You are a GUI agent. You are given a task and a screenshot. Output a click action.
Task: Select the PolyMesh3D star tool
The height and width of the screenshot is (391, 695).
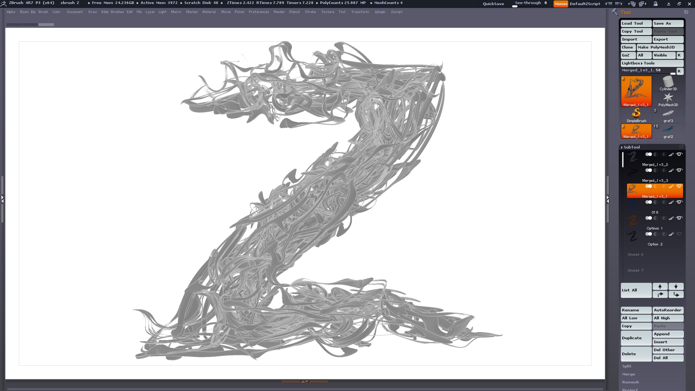[x=668, y=98]
